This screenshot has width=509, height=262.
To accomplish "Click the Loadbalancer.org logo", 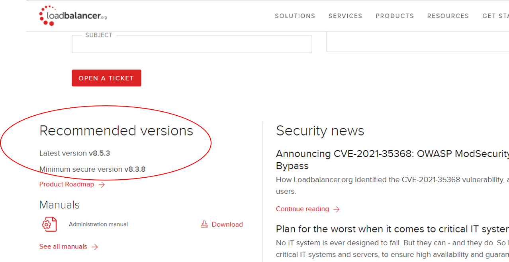I will 73,16.
